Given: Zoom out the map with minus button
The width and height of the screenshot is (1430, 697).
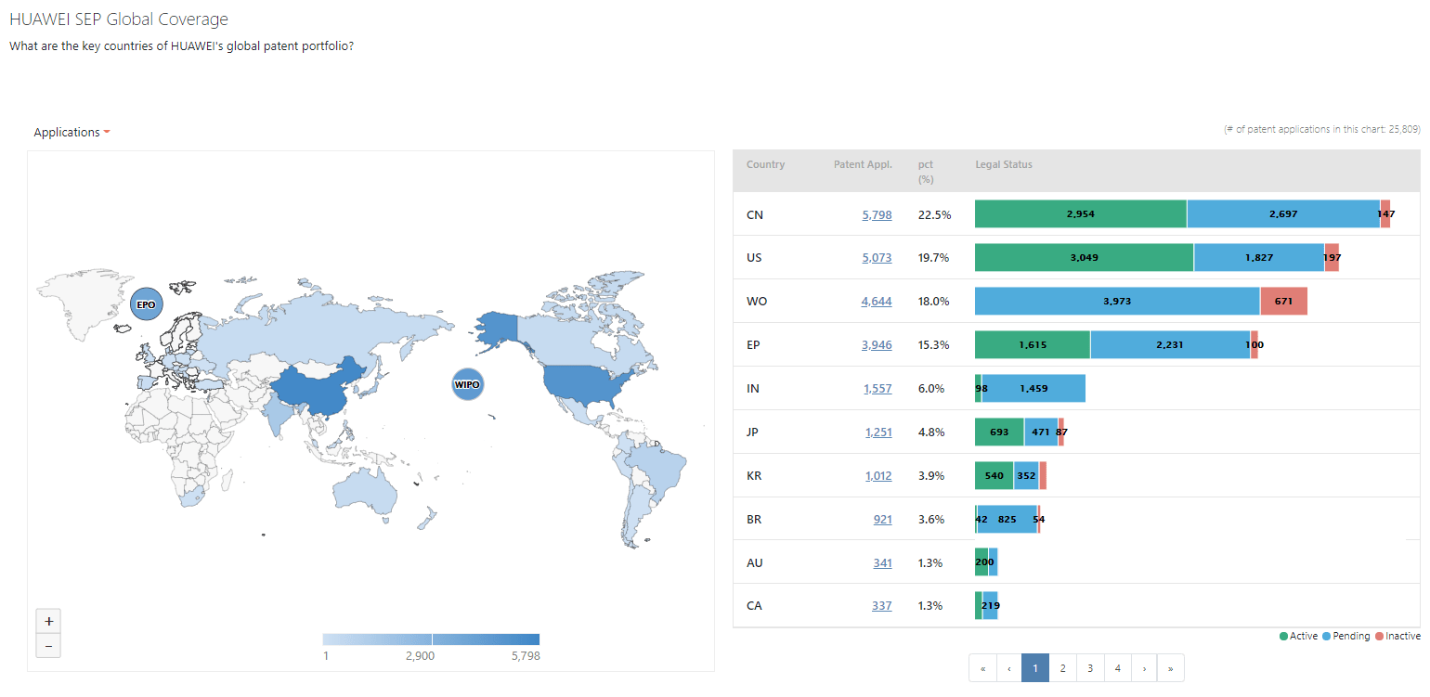Looking at the screenshot, I should coord(48,645).
